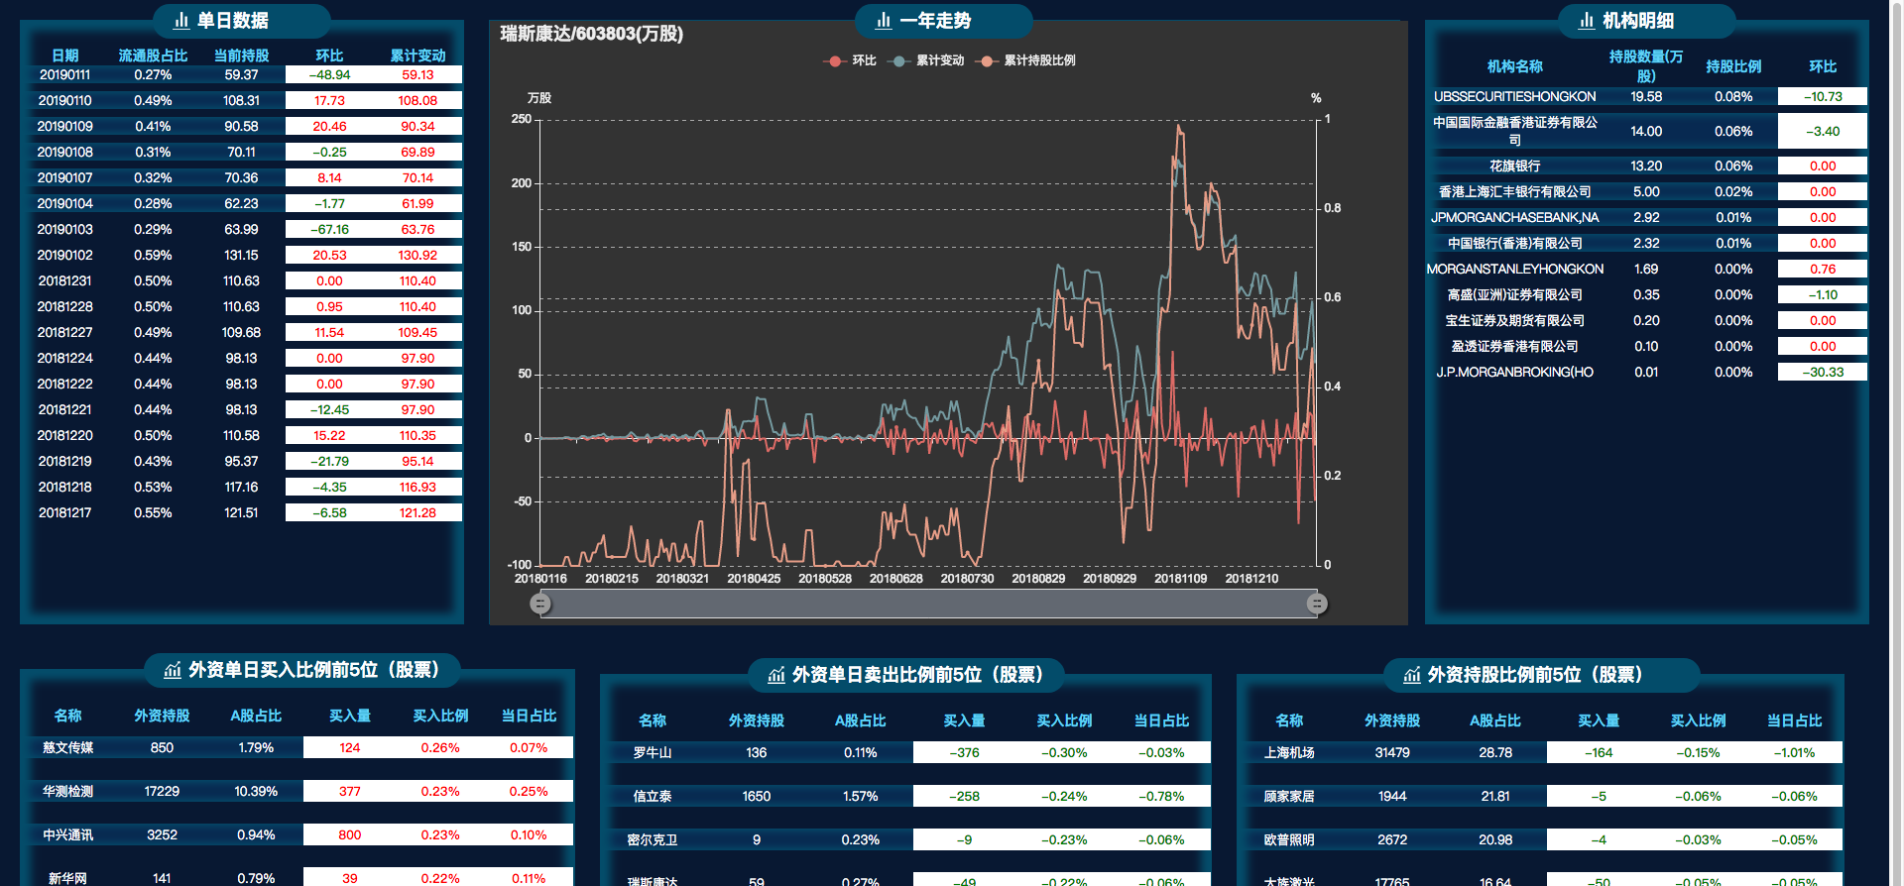Select the 单日数据 panel title

coord(232,21)
